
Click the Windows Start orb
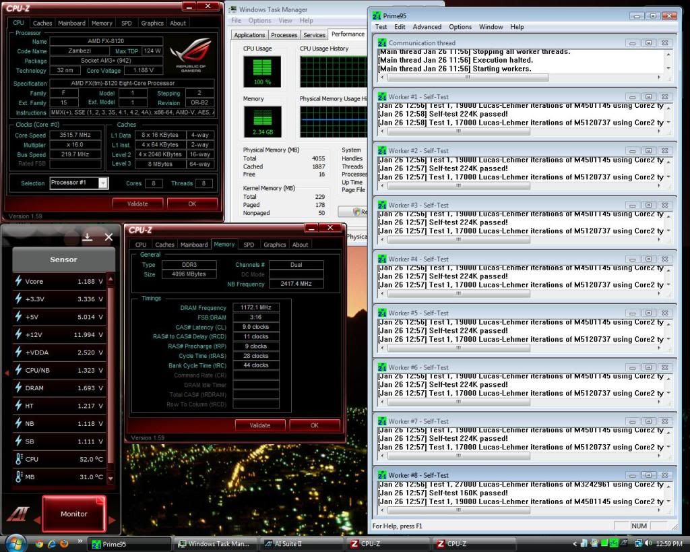point(15,542)
